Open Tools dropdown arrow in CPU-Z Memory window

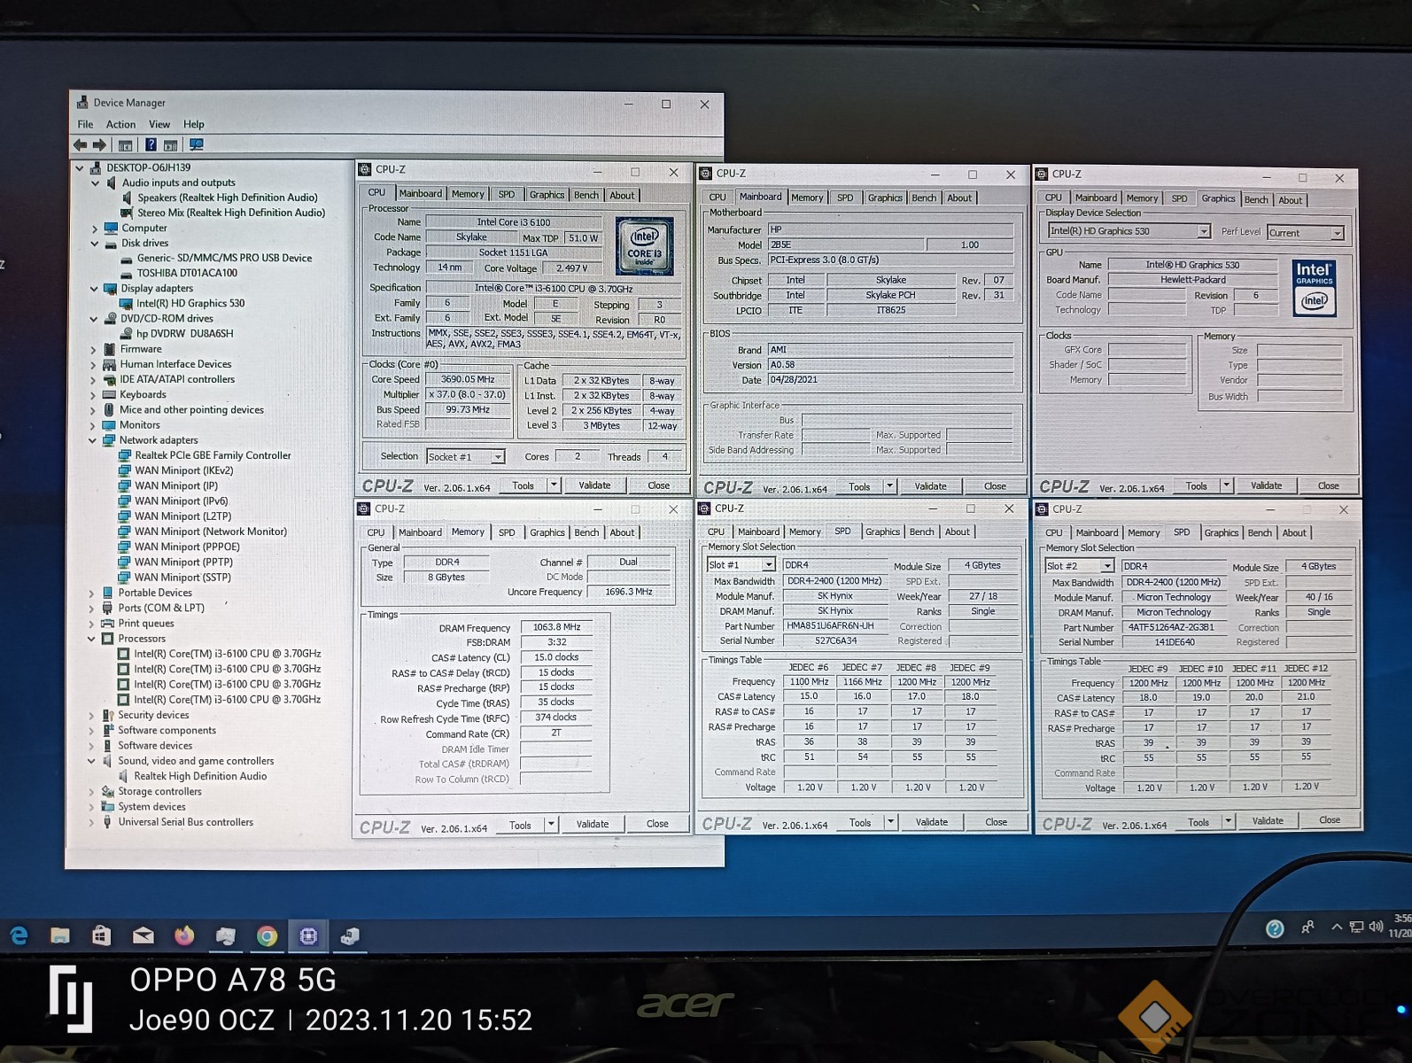click(551, 824)
